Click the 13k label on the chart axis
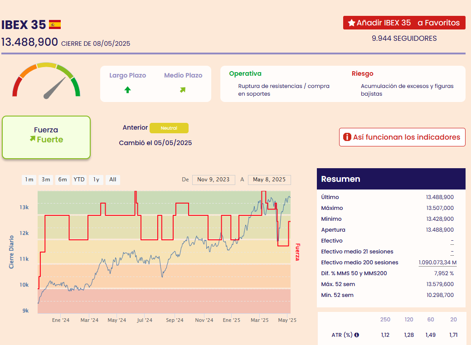 (24, 207)
